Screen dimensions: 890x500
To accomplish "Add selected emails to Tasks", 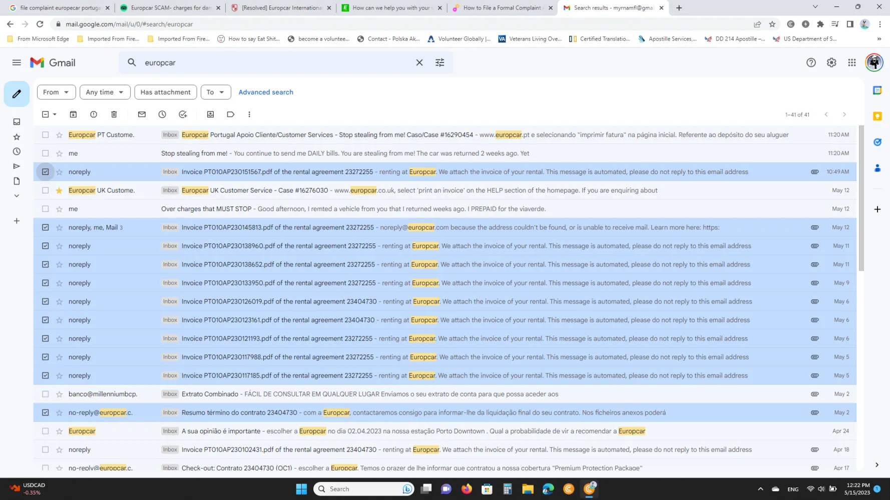I will [183, 114].
